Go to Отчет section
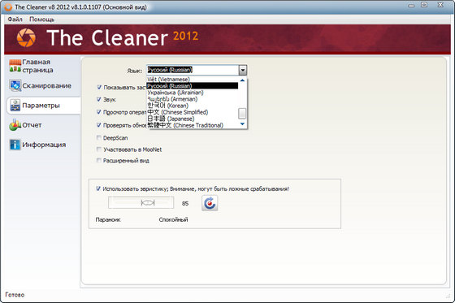 pyautogui.click(x=32, y=125)
